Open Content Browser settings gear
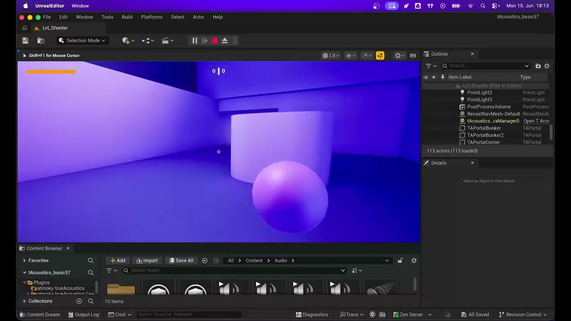Viewport: 571px width, 321px height. pyautogui.click(x=414, y=260)
